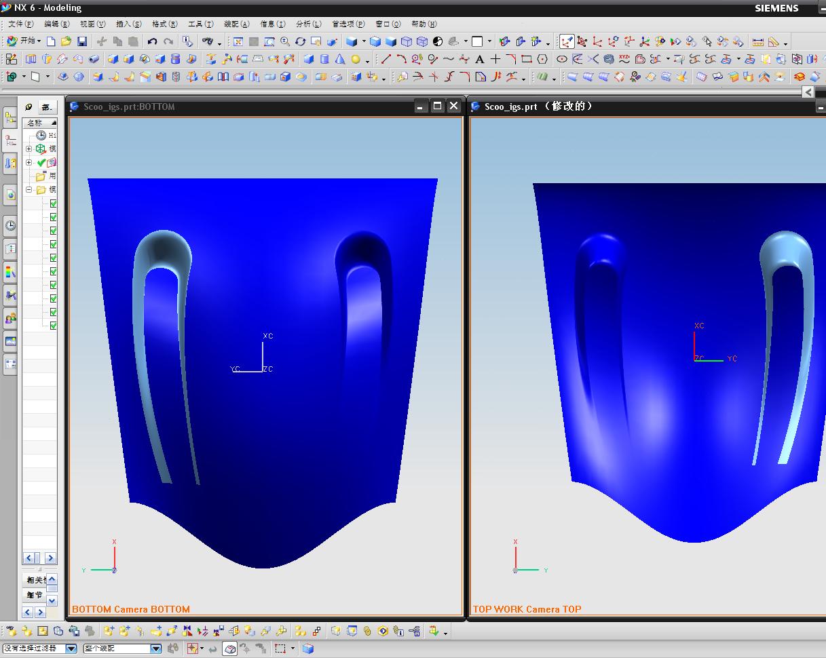Image resolution: width=826 pixels, height=658 pixels.
Task: Click the navigator tree's horizontal scrollbar left arrow
Action: (x=29, y=558)
